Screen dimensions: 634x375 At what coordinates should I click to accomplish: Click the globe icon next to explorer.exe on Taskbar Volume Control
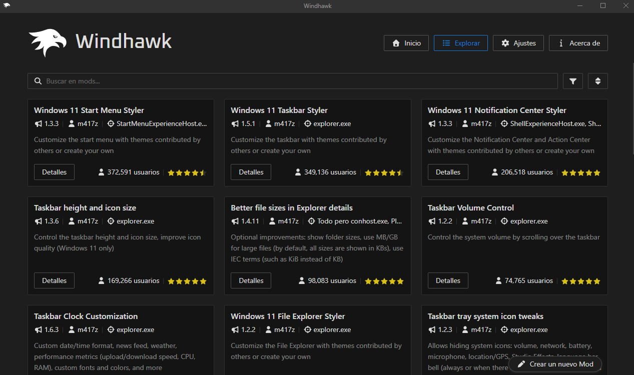pyautogui.click(x=504, y=221)
